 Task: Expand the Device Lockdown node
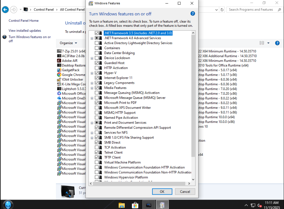92,58
